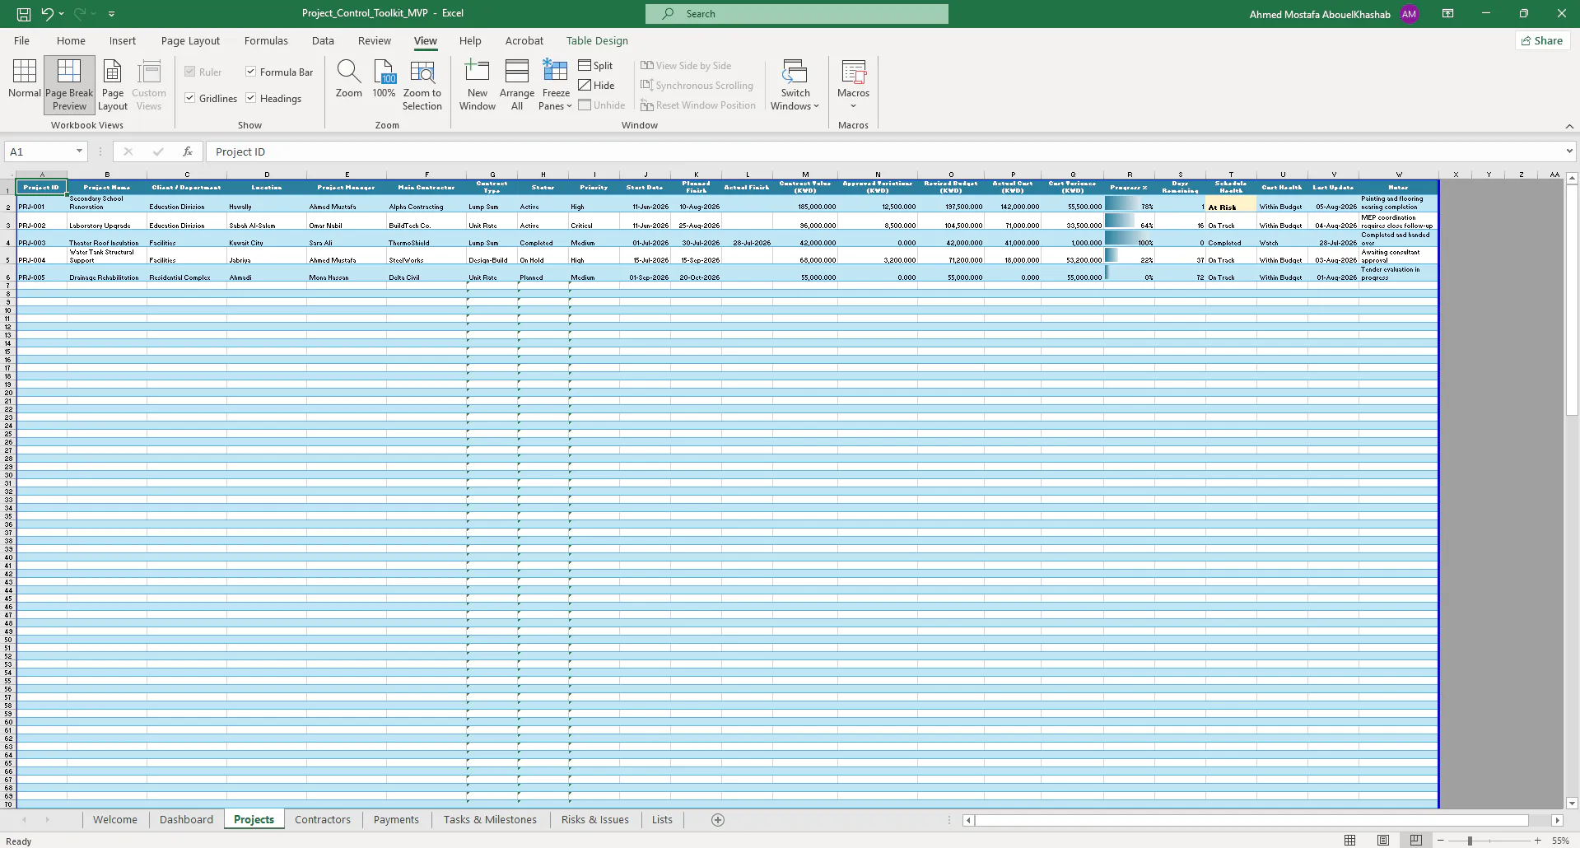Screen dimensions: 1580x848
Task: Open the Undo history dropdown arrow
Action: point(62,14)
